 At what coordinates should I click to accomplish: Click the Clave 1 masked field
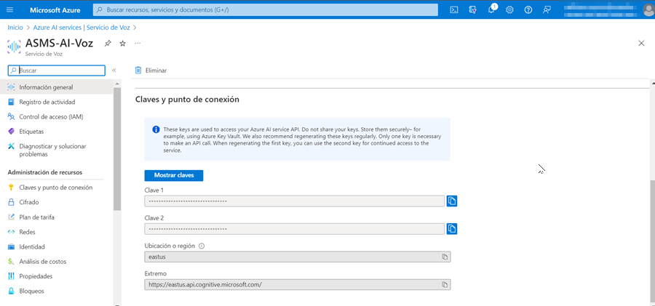(295, 201)
